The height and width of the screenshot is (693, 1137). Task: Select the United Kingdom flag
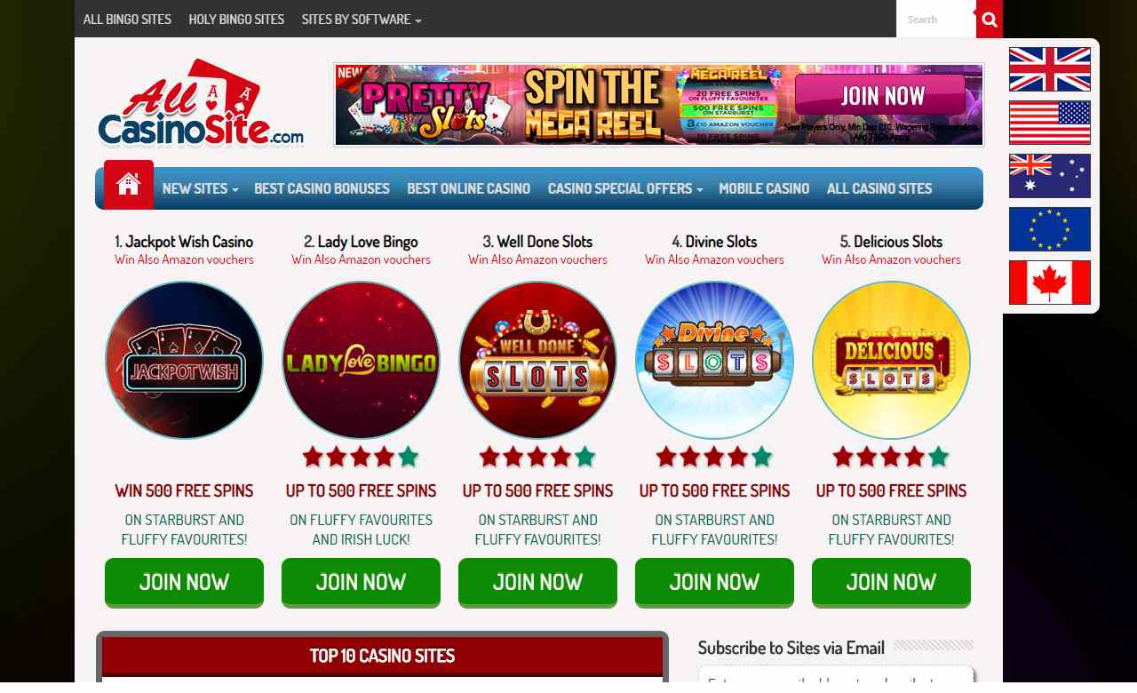1050,69
